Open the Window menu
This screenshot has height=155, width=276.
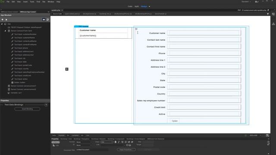tap(51, 2)
